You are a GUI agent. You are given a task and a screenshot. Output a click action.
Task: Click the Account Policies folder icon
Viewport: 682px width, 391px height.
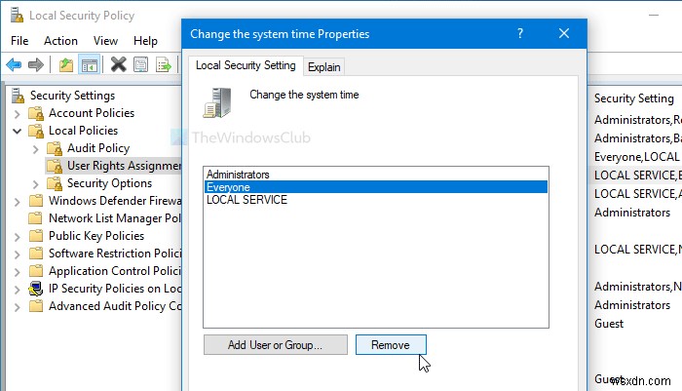[x=36, y=113]
